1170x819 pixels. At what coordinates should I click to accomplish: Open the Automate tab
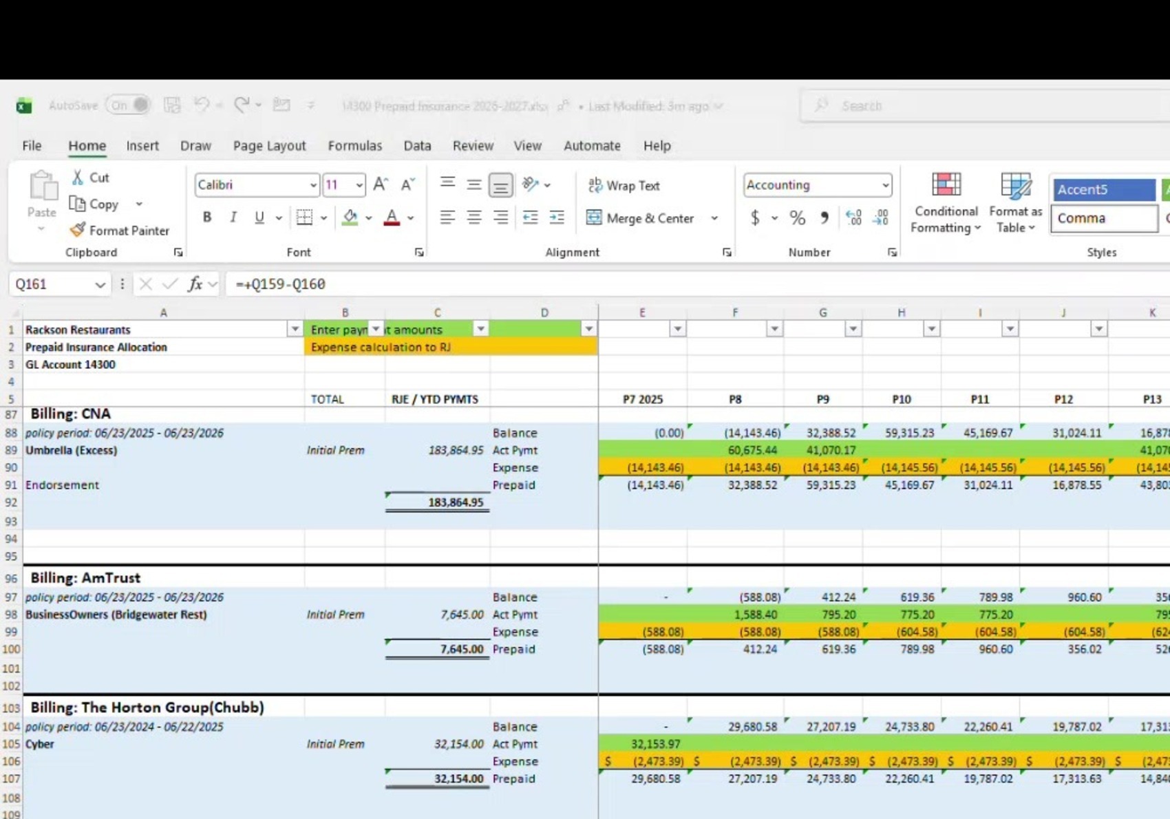point(592,146)
